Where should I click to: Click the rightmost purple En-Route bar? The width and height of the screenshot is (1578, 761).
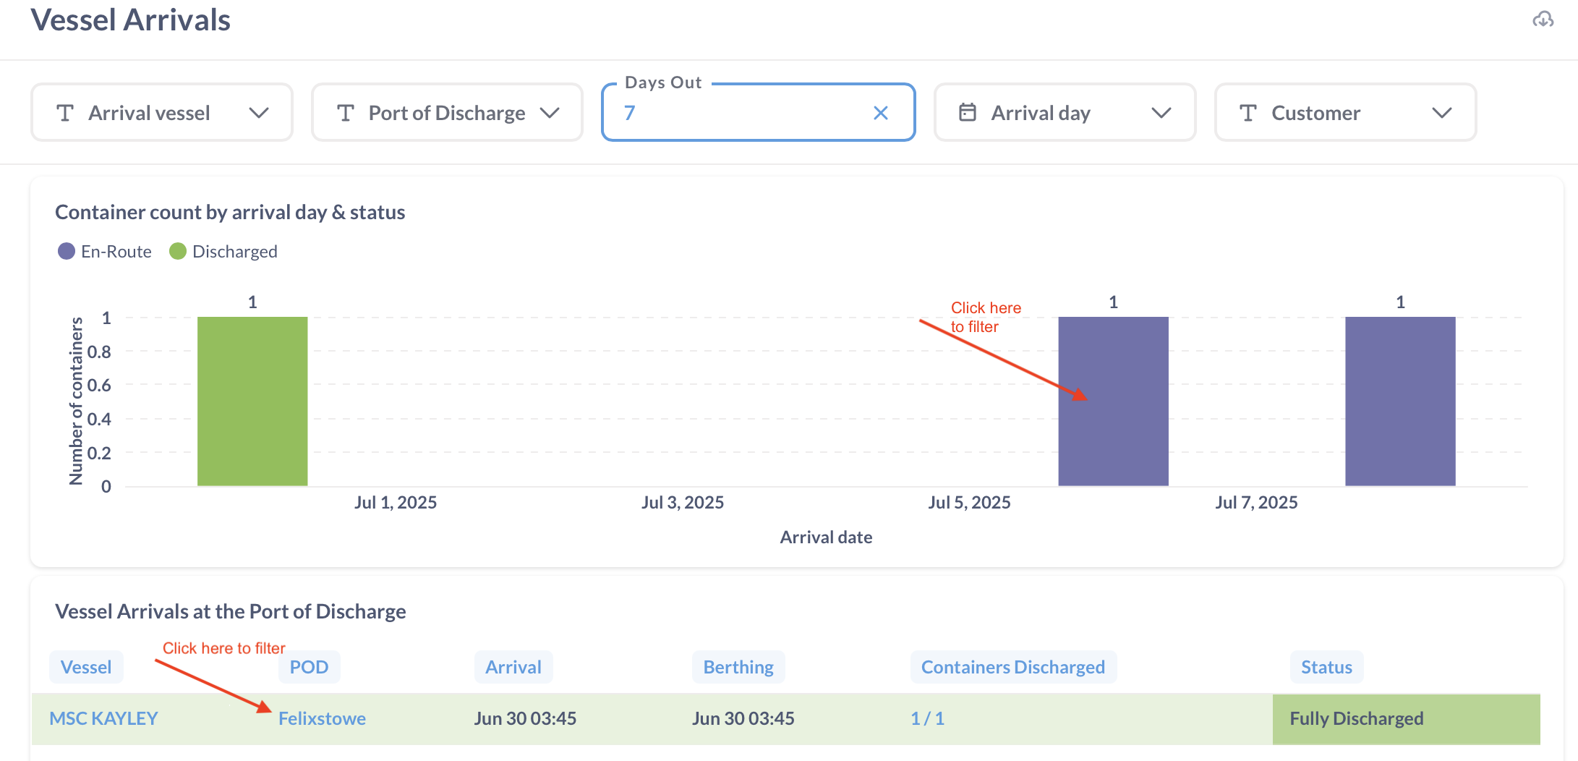coord(1400,401)
